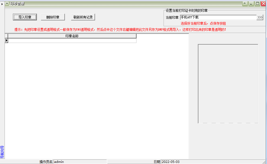Screen dimensions: 267x164
Task: Click the 印章名称 column header
Action: point(72,36)
